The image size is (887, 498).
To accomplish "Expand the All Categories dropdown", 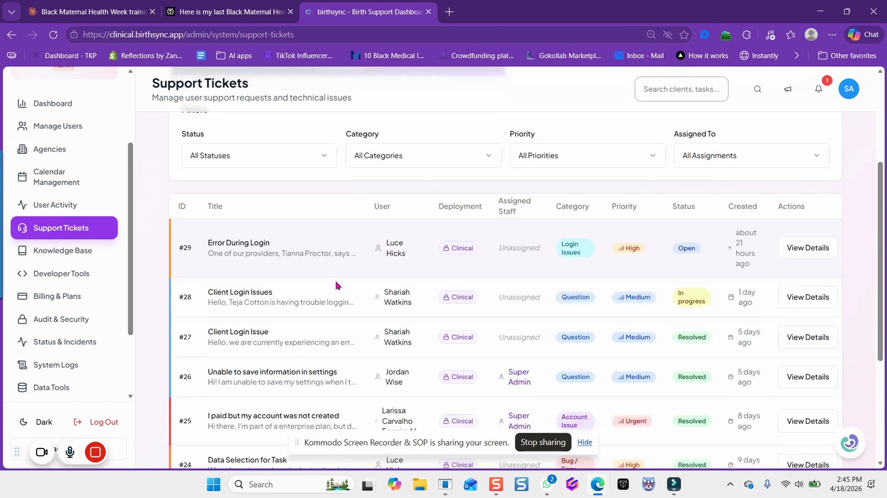I will (423, 156).
